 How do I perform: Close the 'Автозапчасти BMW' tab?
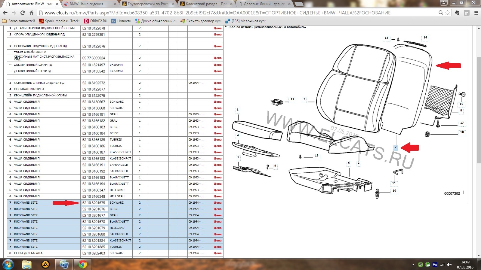pos(57,4)
